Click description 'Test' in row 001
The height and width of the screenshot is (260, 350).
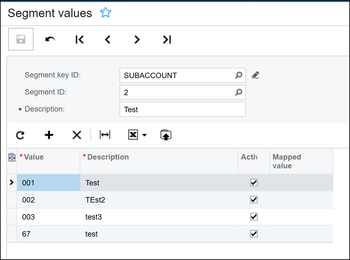(x=159, y=183)
